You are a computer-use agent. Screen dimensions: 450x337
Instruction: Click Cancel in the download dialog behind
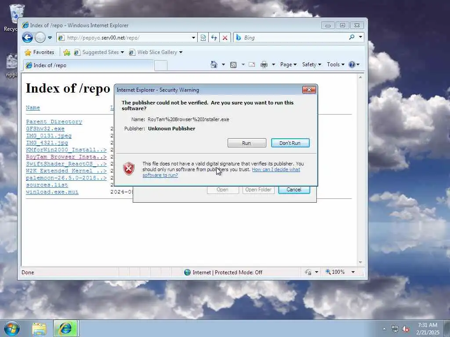coord(294,190)
